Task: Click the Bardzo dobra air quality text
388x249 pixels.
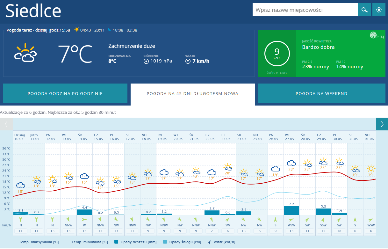Action: (x=318, y=47)
